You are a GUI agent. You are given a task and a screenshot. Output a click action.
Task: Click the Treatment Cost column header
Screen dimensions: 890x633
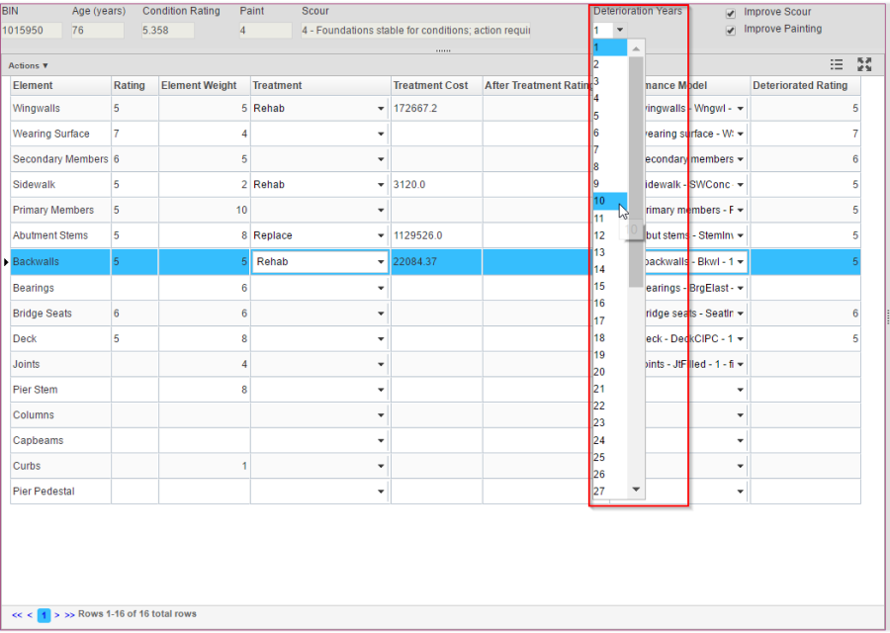(x=430, y=85)
